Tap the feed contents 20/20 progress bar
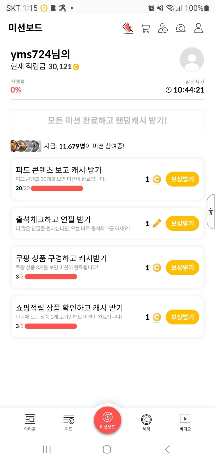Screen dimensions: 215x462 point(57,188)
